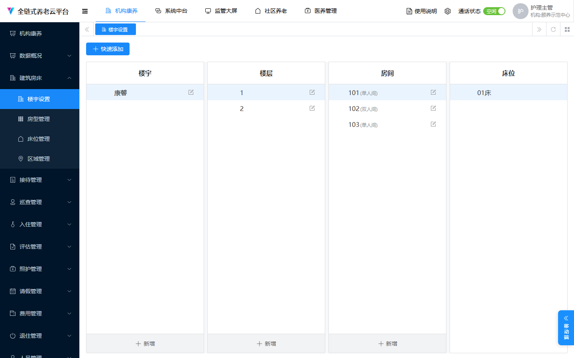Switch to 系统中台 top tab

point(171,11)
